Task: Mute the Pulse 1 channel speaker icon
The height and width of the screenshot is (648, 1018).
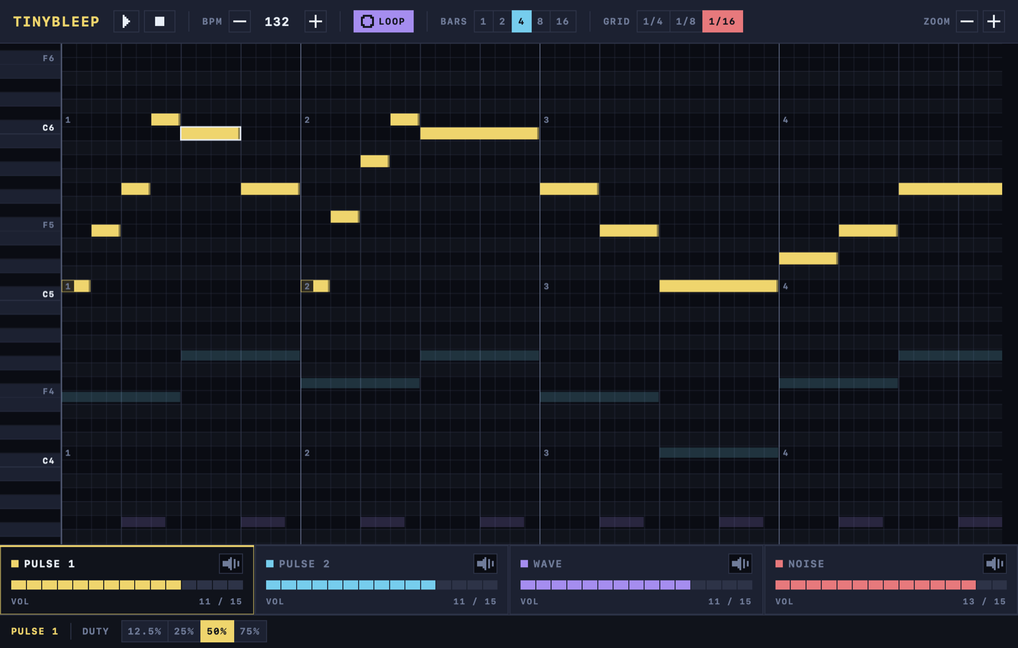Action: click(231, 563)
